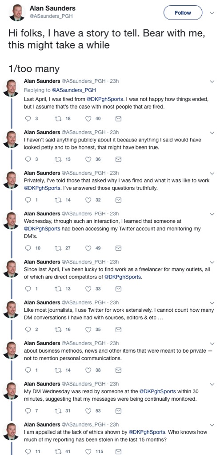Screen dimensions: 220x455
Task: Open the @ASaunders_PGH handle under the header name
Action: (x=51, y=16)
